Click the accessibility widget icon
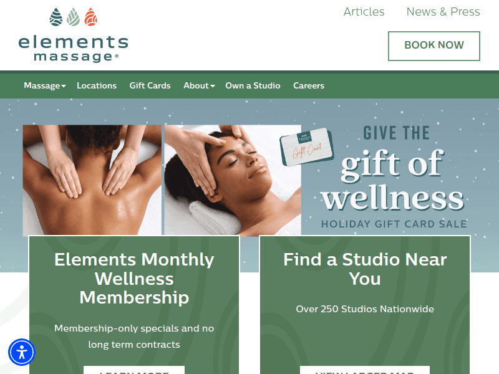This screenshot has height=374, width=499. 22,352
